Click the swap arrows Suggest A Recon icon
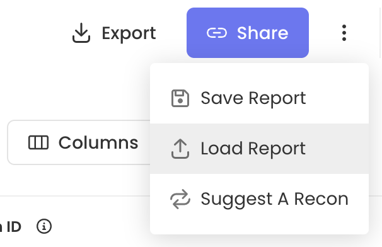The image size is (382, 247). click(180, 199)
